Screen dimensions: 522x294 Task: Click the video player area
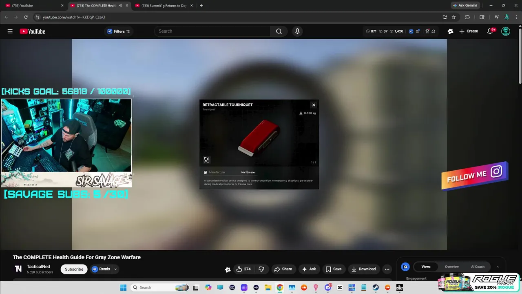point(259,145)
